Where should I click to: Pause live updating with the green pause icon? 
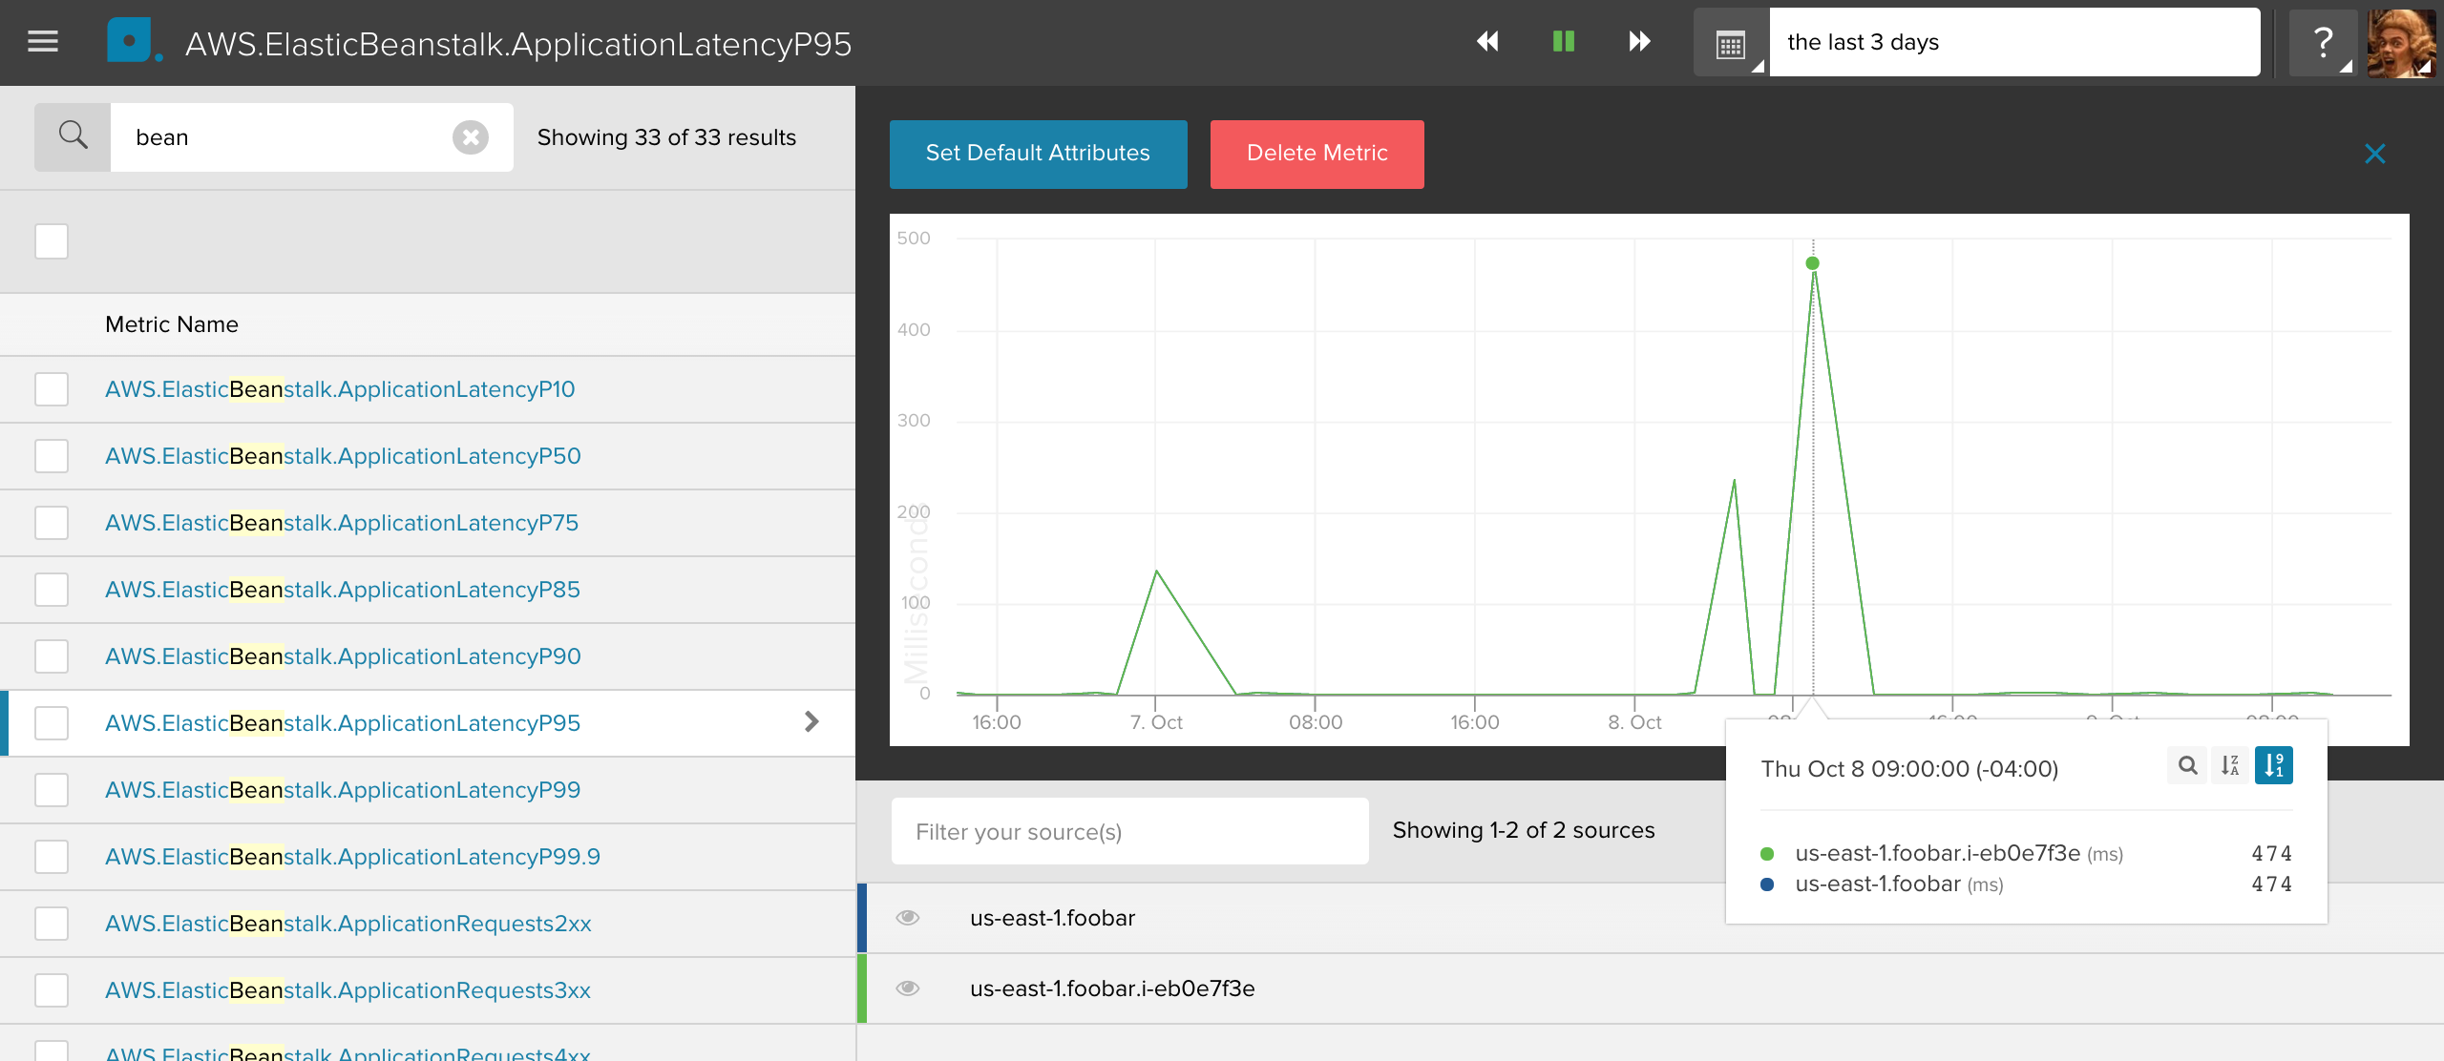pyautogui.click(x=1564, y=41)
